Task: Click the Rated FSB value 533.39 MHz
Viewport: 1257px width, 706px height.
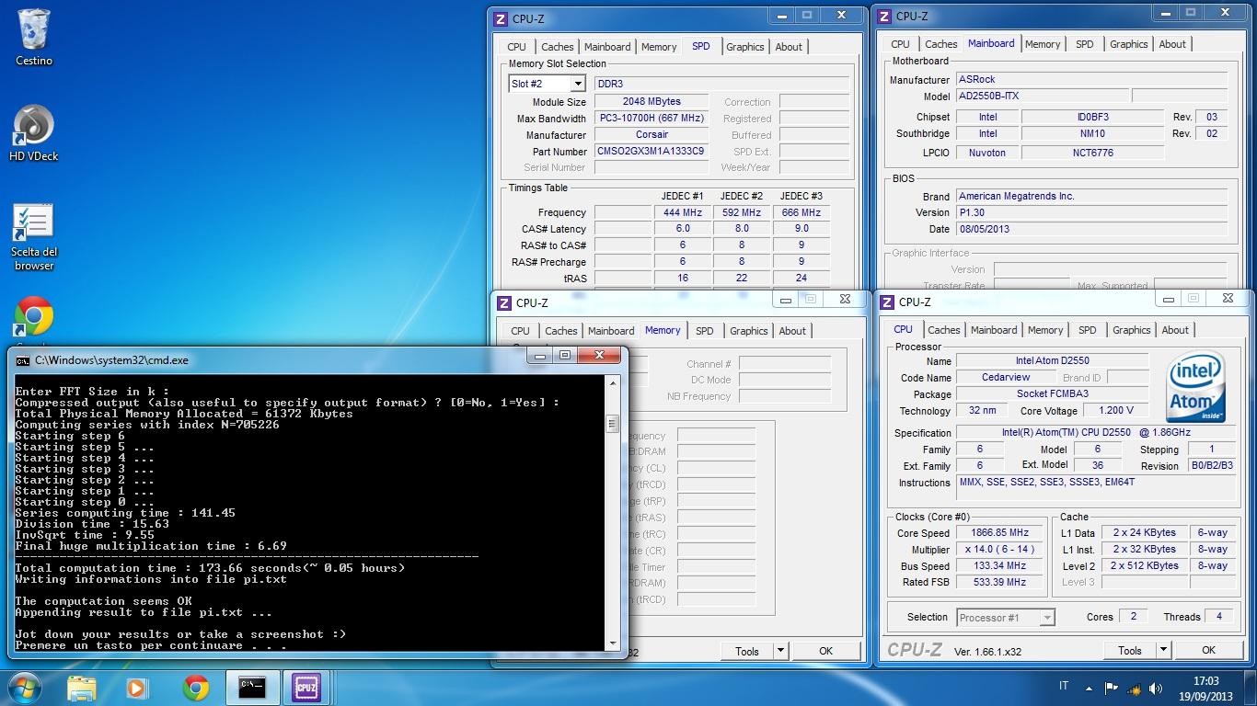Action: click(x=999, y=583)
